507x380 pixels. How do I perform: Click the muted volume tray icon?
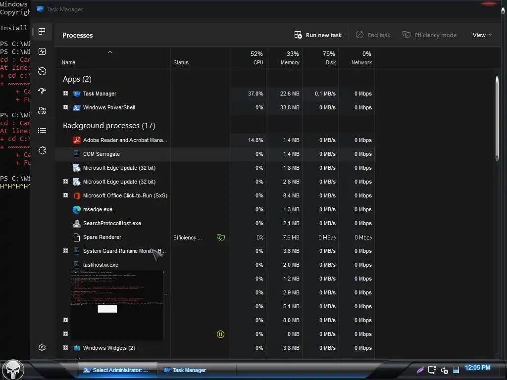point(444,370)
